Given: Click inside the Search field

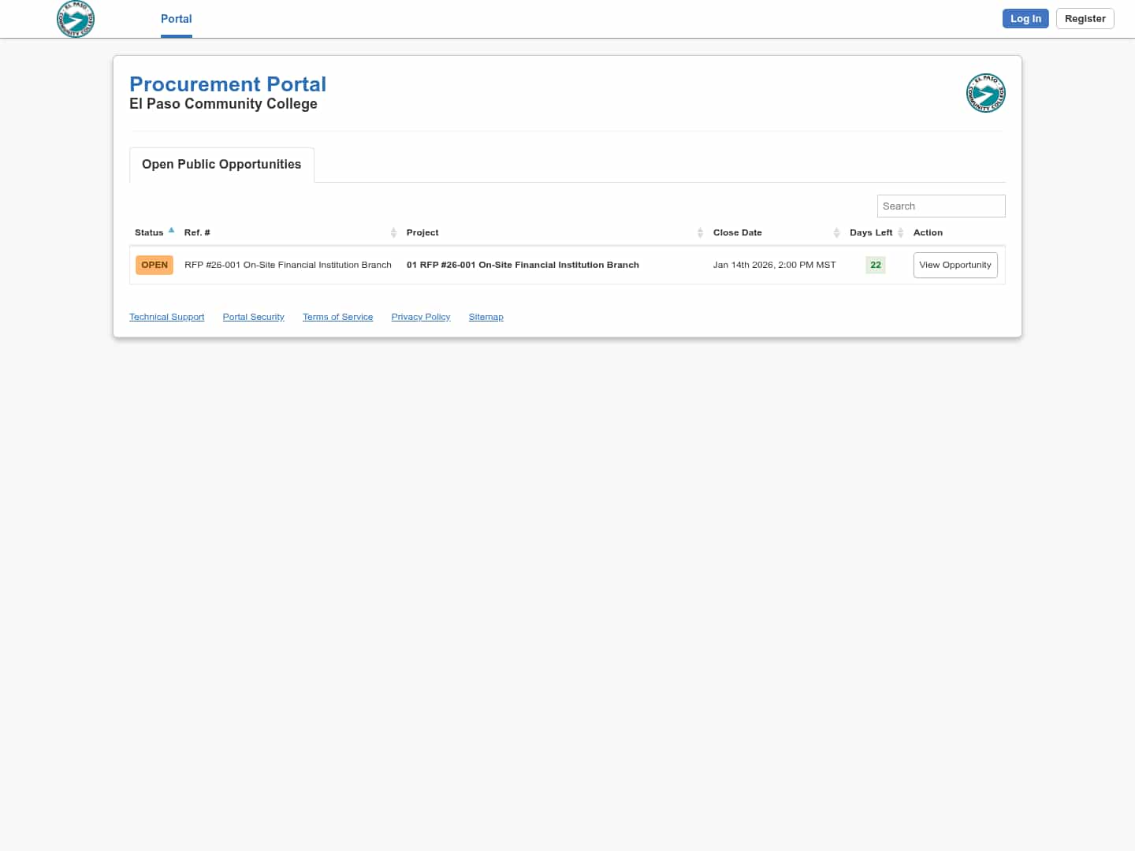Looking at the screenshot, I should [941, 206].
